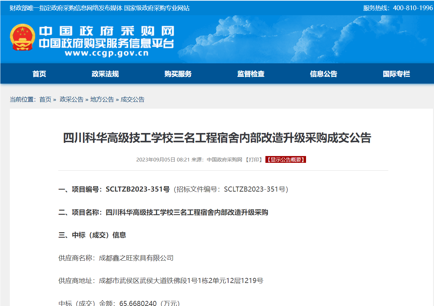
Task: Click the 政采公告 breadcrumb link
Action: point(71,100)
